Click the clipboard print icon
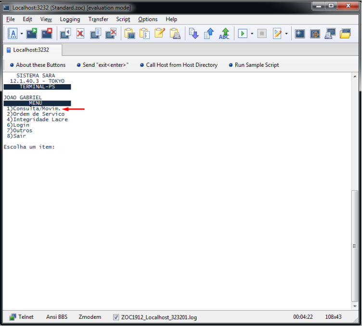The height and width of the screenshot is (326, 362). point(175,34)
